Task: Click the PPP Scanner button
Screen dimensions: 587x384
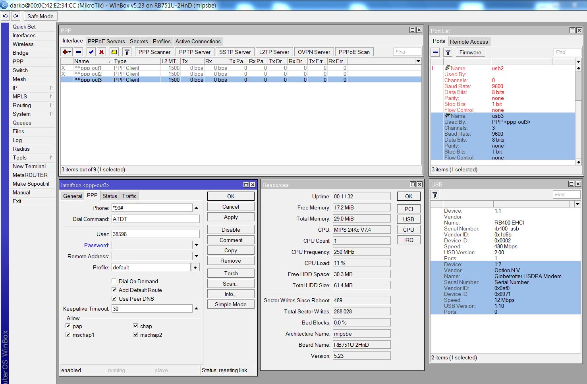Action: click(x=154, y=52)
